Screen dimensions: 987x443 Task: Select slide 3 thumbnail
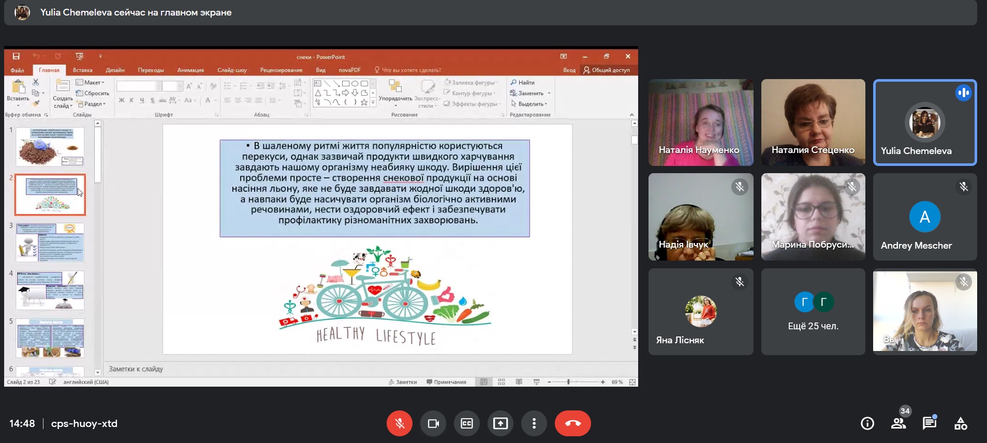(50, 242)
